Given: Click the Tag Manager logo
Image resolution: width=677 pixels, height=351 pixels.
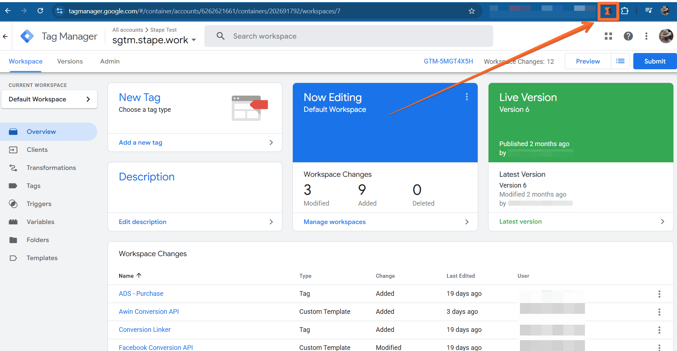Looking at the screenshot, I should click(x=27, y=36).
